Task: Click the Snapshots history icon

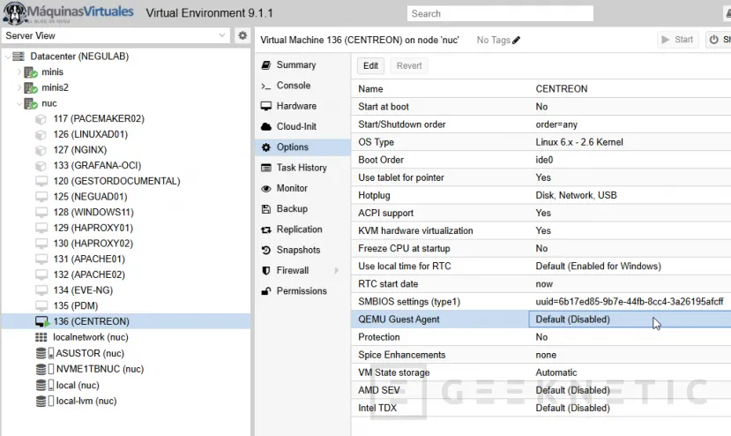Action: click(265, 250)
